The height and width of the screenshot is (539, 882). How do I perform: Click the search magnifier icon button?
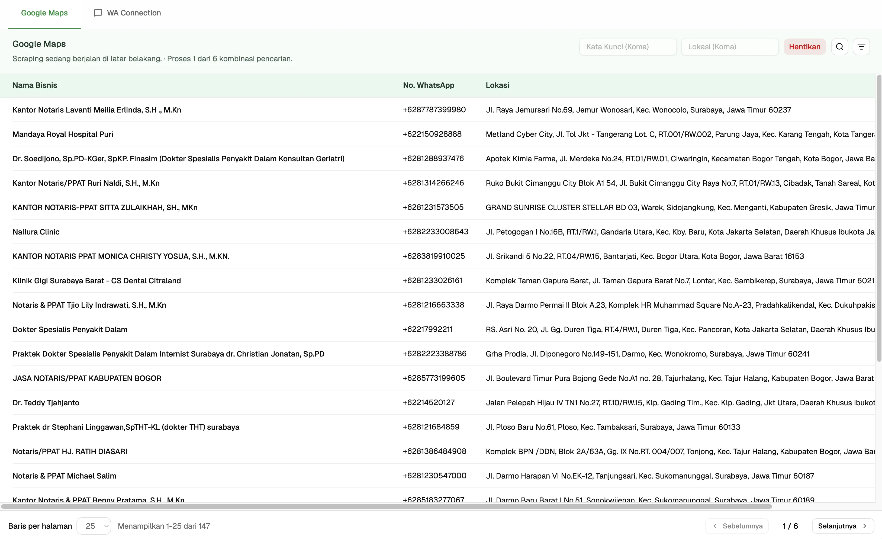point(839,47)
